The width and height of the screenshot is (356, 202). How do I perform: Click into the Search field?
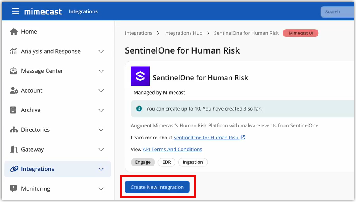[x=338, y=12]
